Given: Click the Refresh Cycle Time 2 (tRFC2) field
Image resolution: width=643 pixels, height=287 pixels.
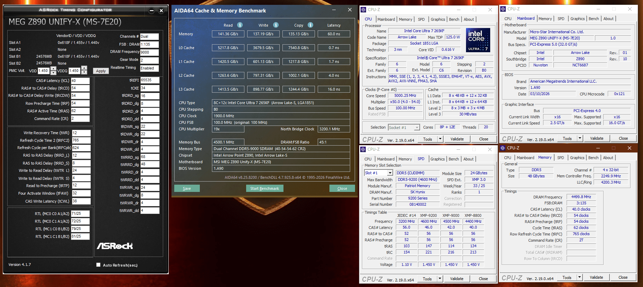Looking at the screenshot, I should coord(81,140).
